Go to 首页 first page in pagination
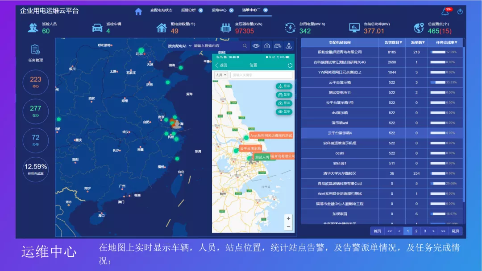This screenshot has width=482, height=271. (377, 231)
